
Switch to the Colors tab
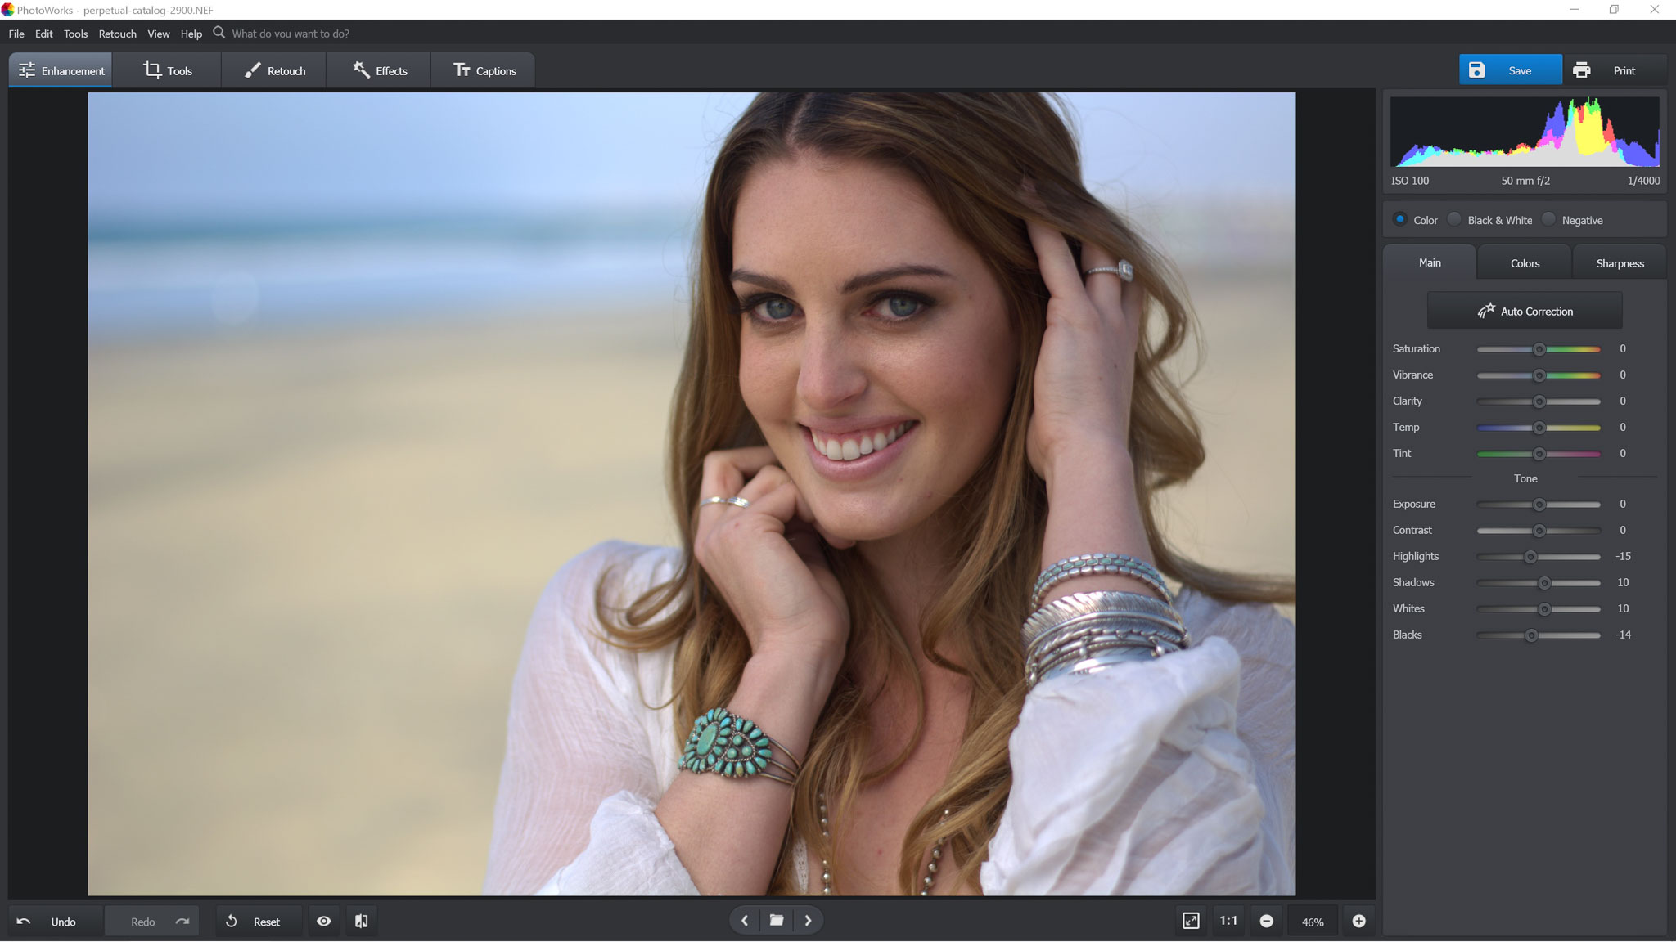click(1523, 262)
